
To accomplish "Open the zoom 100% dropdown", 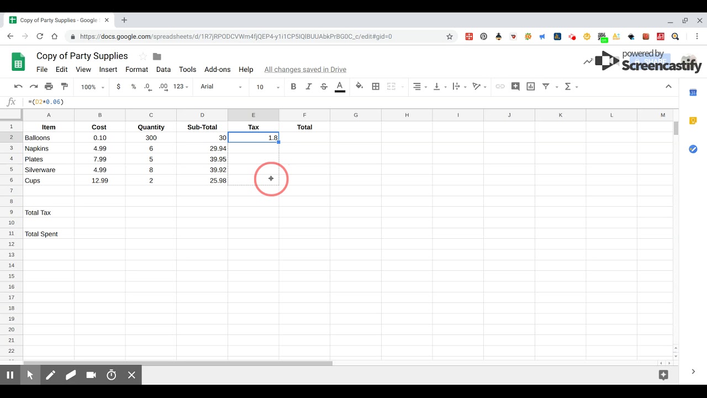I will (x=92, y=87).
